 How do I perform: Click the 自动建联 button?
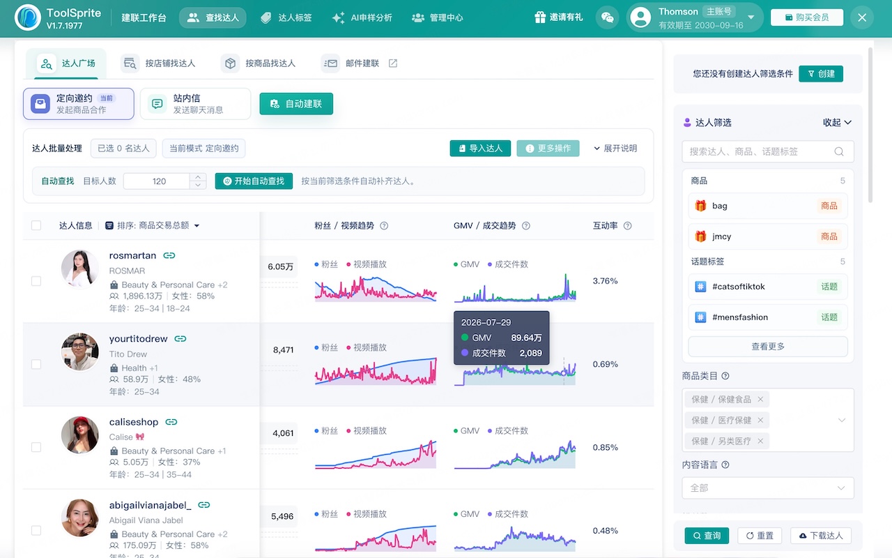[x=296, y=104]
